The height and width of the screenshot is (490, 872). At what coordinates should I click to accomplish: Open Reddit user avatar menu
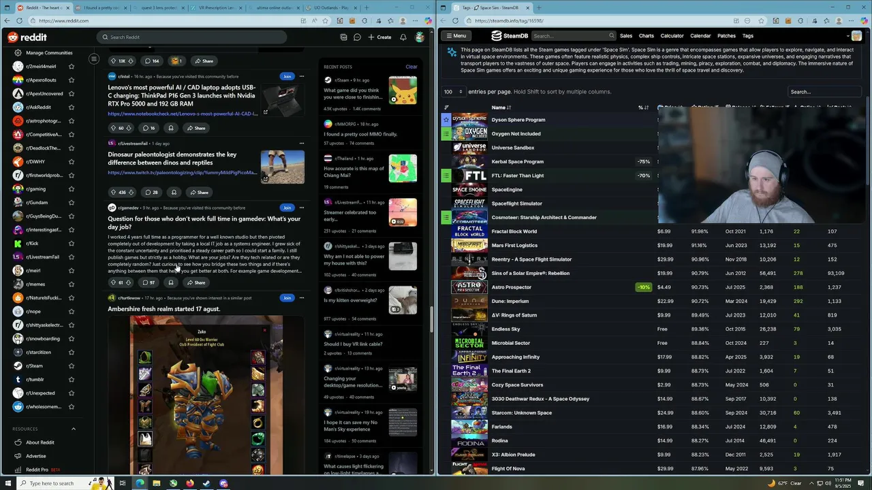420,37
